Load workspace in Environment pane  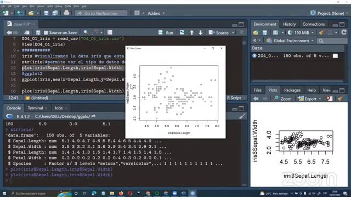(256, 33)
